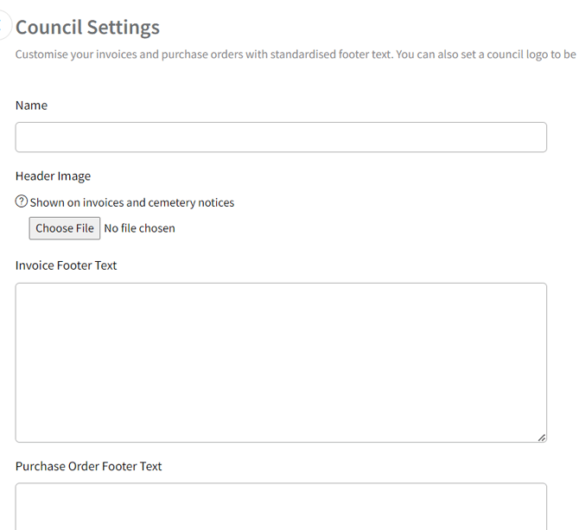Click the Invoice Footer textarea resize handle
The image size is (579, 530).
pyautogui.click(x=541, y=437)
